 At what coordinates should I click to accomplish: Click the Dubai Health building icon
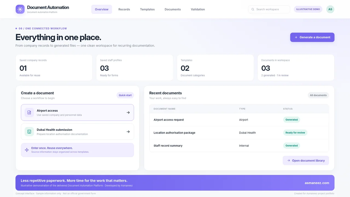click(29, 132)
